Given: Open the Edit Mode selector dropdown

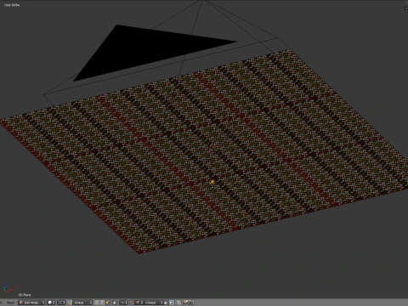Looking at the screenshot, I should [x=31, y=303].
